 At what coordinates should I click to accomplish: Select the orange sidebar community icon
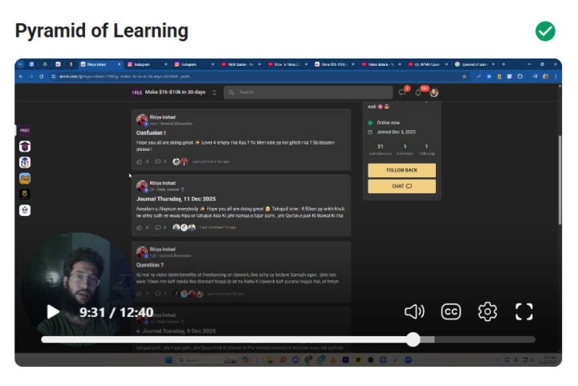click(25, 178)
